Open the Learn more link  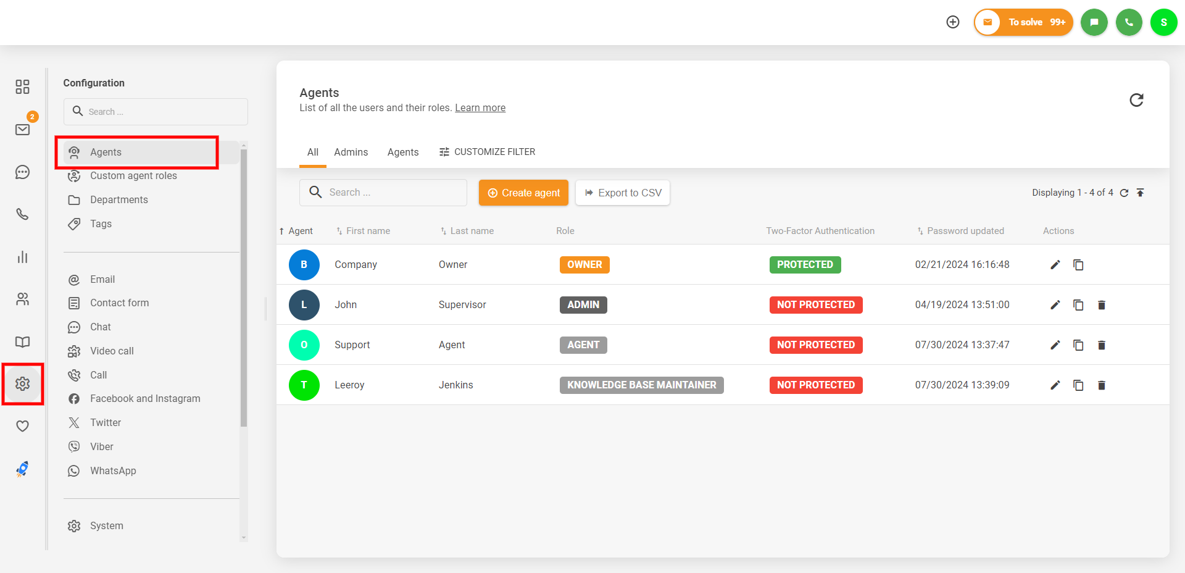pyautogui.click(x=480, y=107)
